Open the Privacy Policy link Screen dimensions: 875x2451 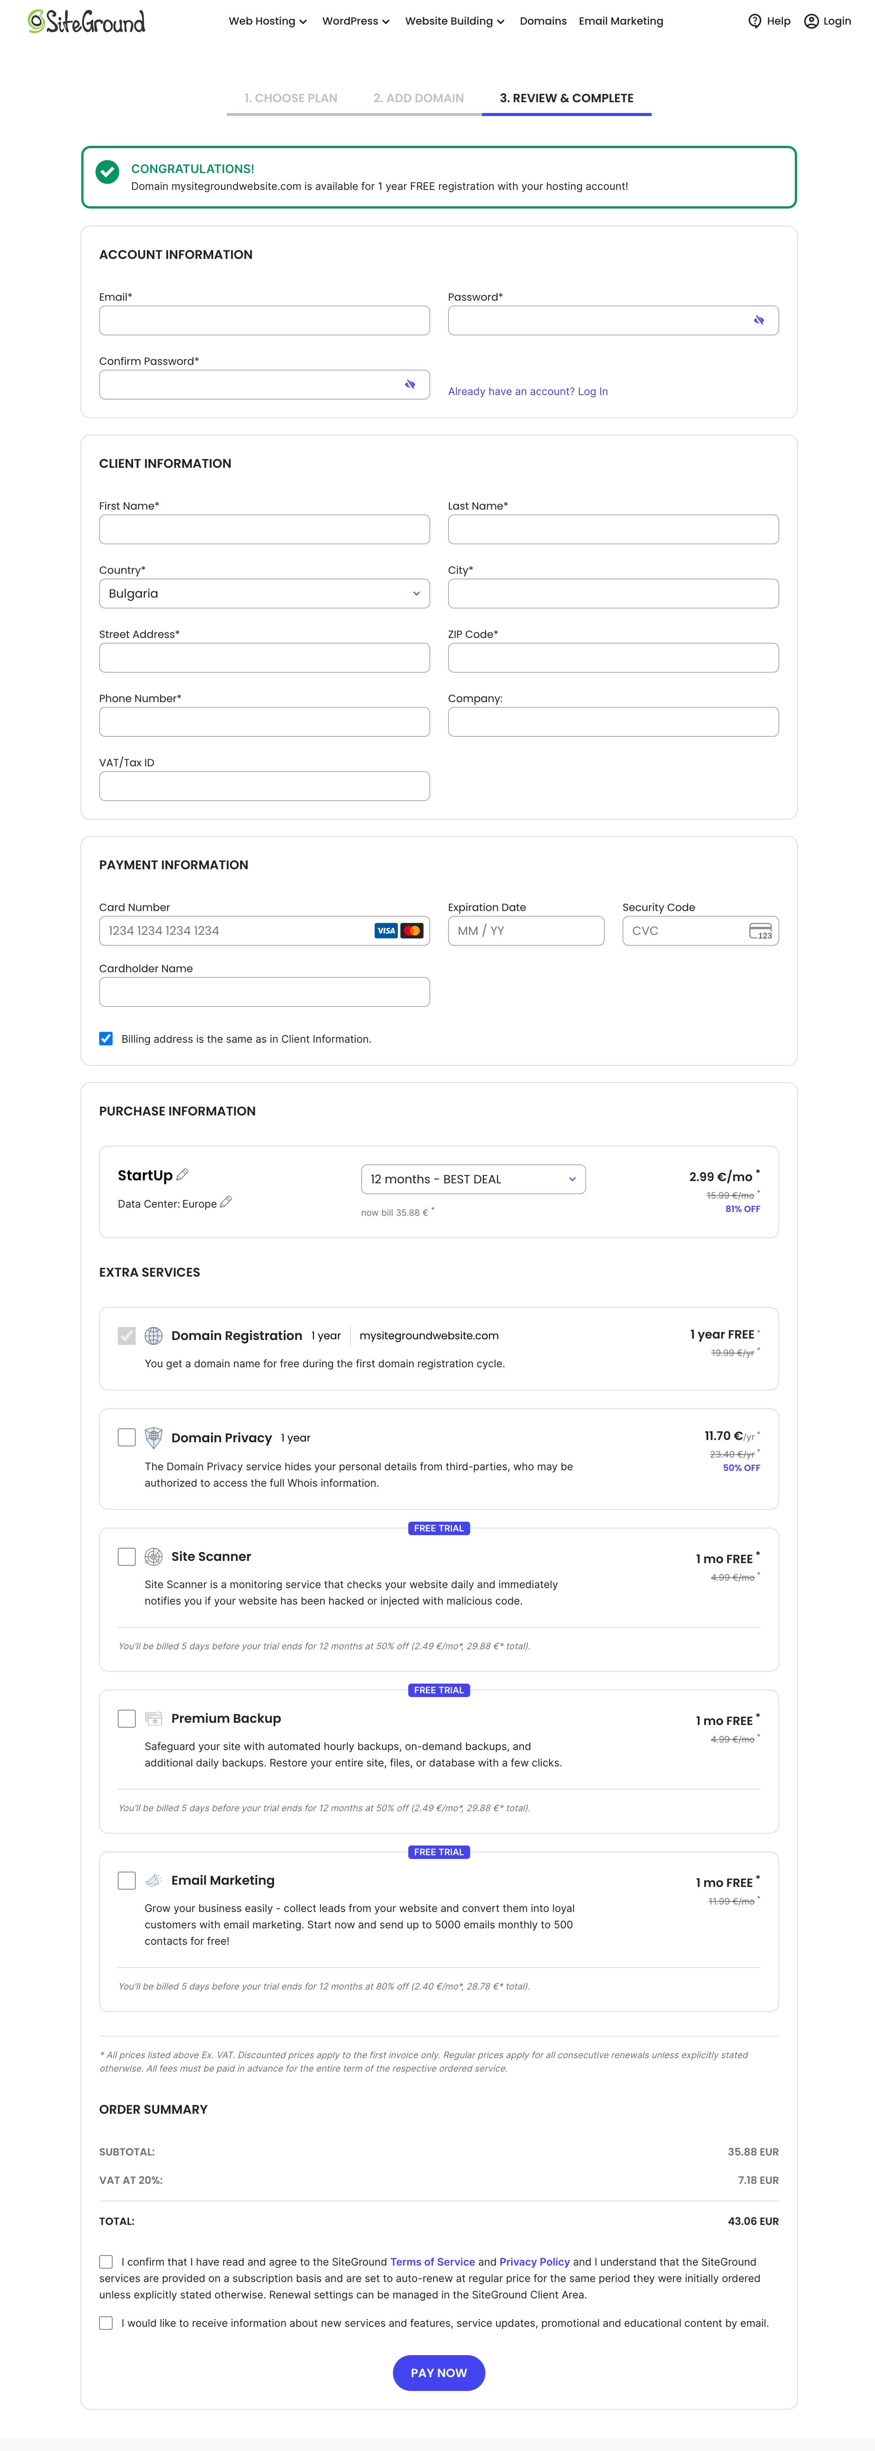(535, 2261)
